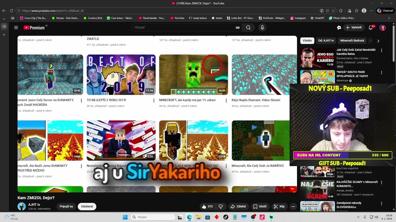This screenshot has height=222, width=396.
Task: Select the Minecraft Bedrock chip
Action: pos(352,41)
